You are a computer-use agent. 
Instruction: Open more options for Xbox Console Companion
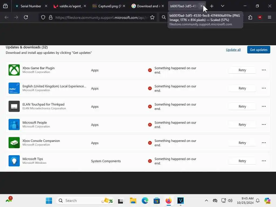click(x=264, y=143)
